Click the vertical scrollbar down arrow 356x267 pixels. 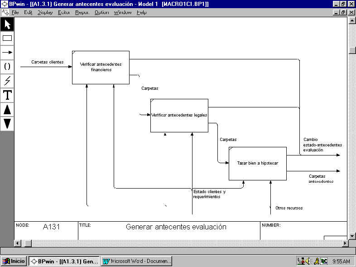(x=351, y=236)
